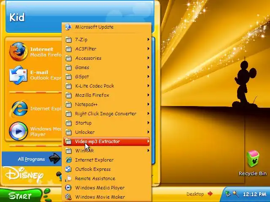The image size is (270, 202).
Task: Open the Recycle Bin desktop icon
Action: [253, 159]
